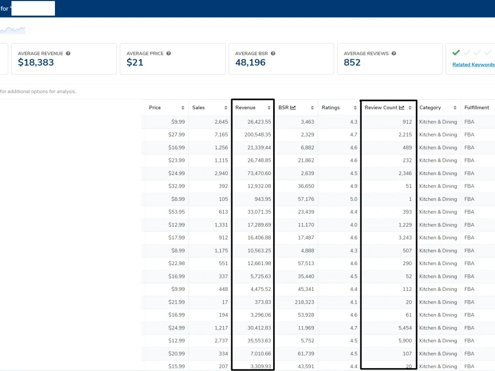Click review count cell 2,346
Viewport: 495px width, 371px height.
click(x=405, y=173)
